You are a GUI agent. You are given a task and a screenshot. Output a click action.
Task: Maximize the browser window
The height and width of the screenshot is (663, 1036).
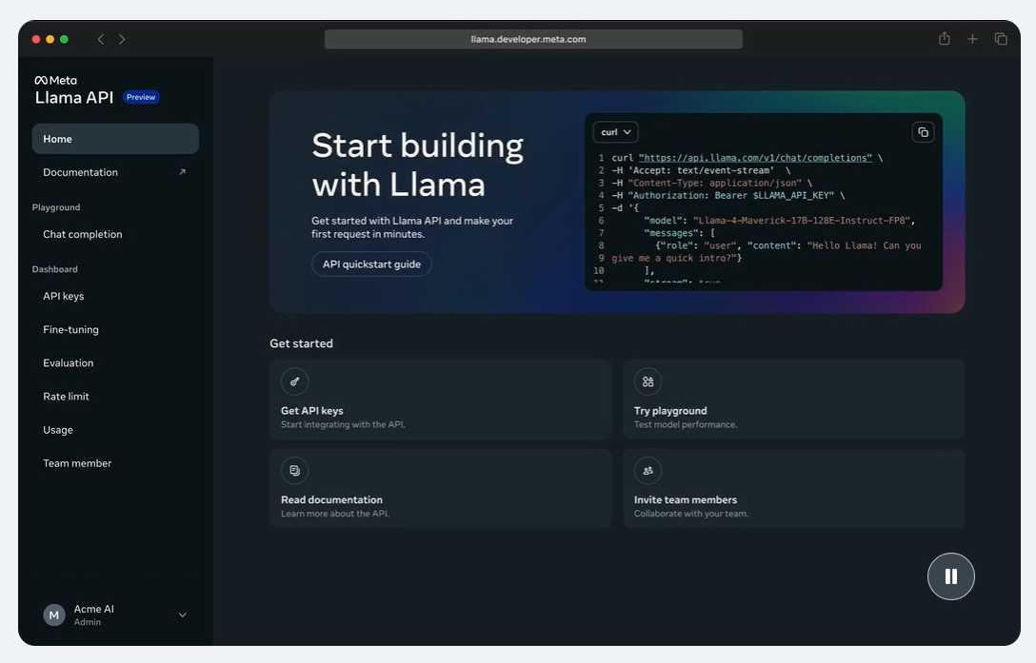(64, 39)
